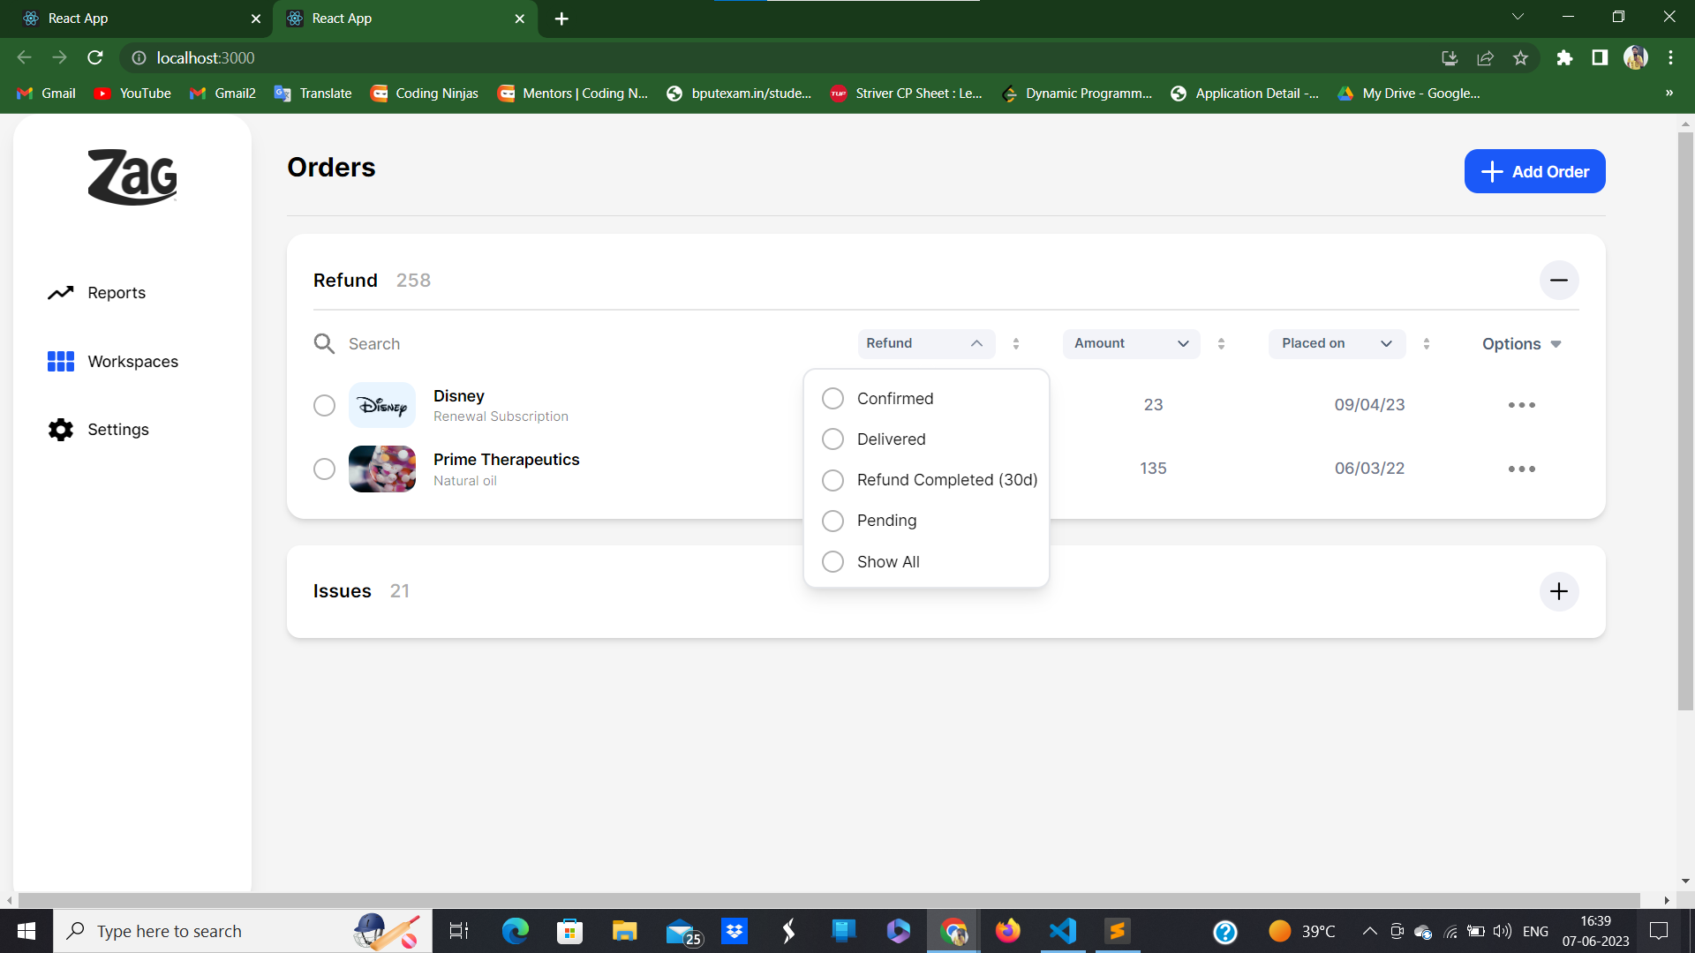
Task: Open the Reports section
Action: [116, 292]
